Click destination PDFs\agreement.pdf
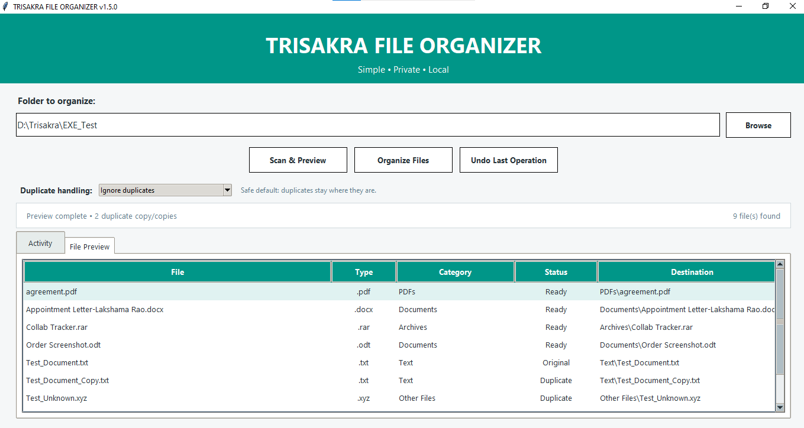The height and width of the screenshot is (428, 804). point(635,291)
